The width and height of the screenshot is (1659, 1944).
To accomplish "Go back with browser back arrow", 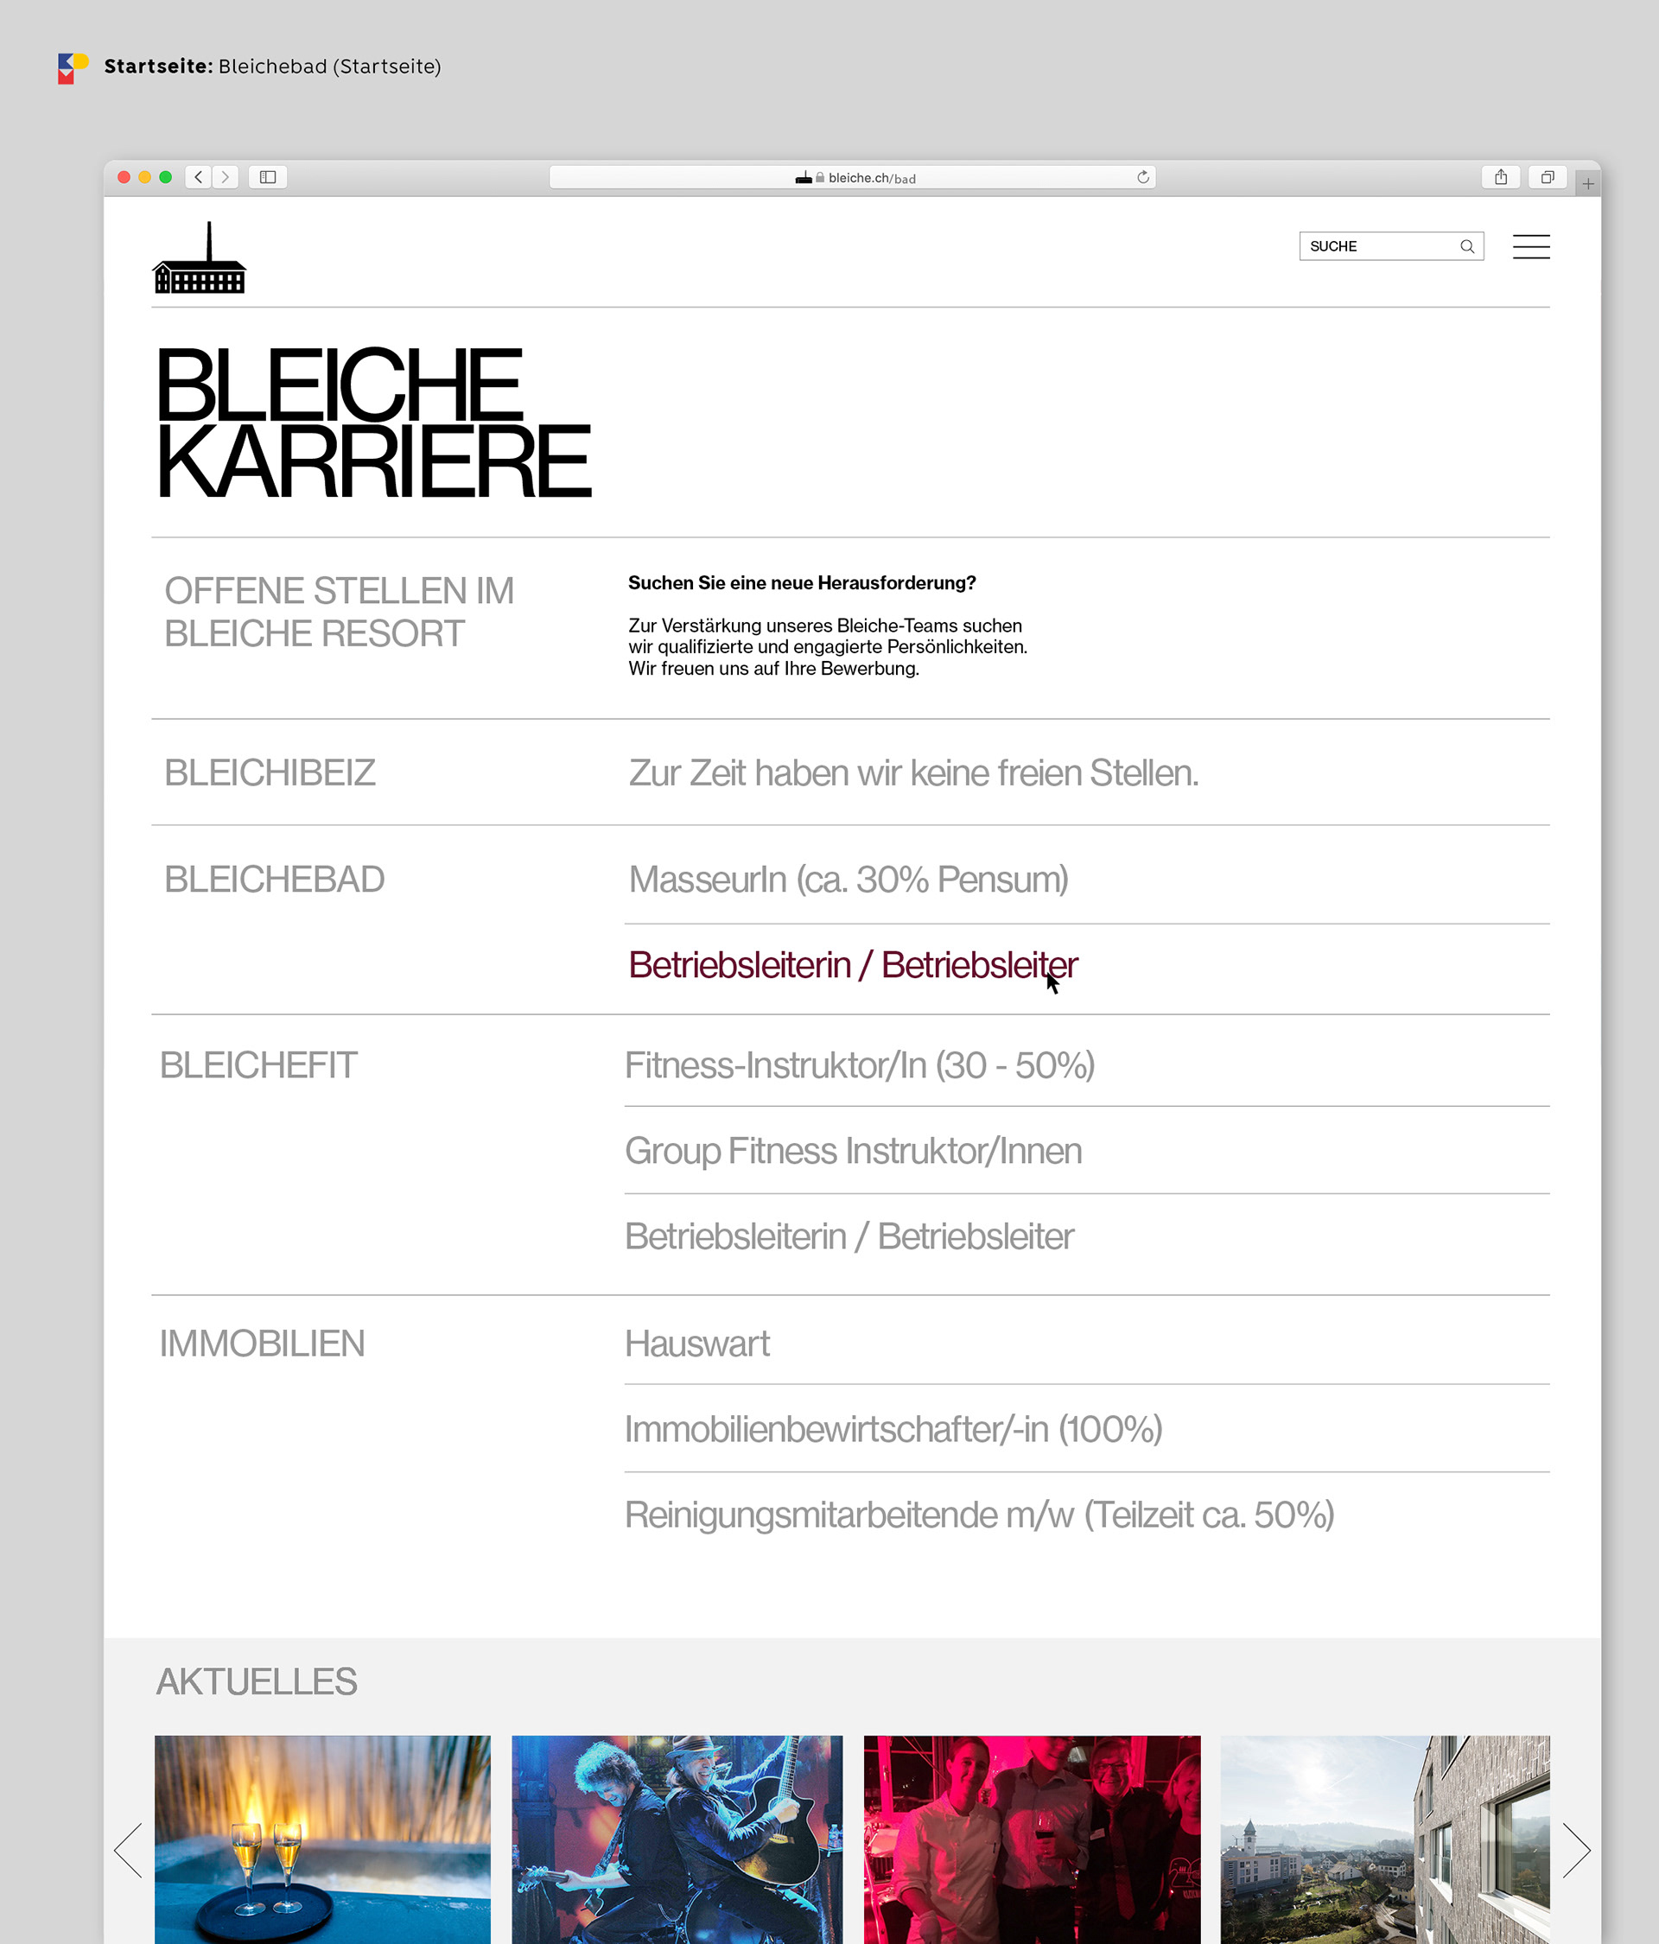I will (198, 177).
